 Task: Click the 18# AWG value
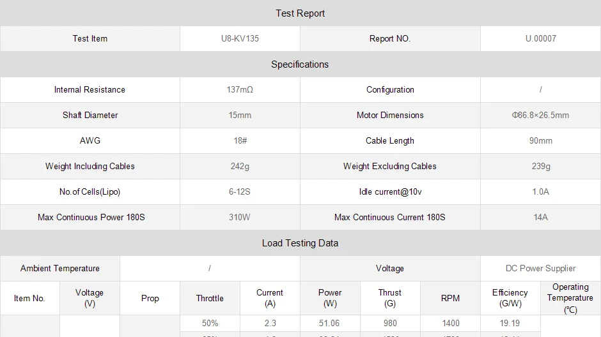click(240, 141)
